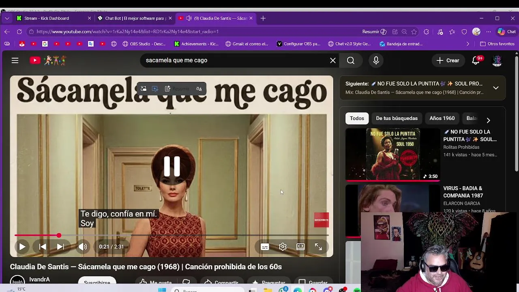The width and height of the screenshot is (519, 292).
Task: Switch to the Chat Bot browser tab
Action: [x=135, y=18]
